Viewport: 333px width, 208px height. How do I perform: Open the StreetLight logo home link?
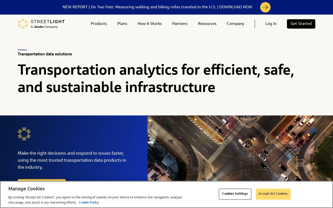tap(41, 24)
